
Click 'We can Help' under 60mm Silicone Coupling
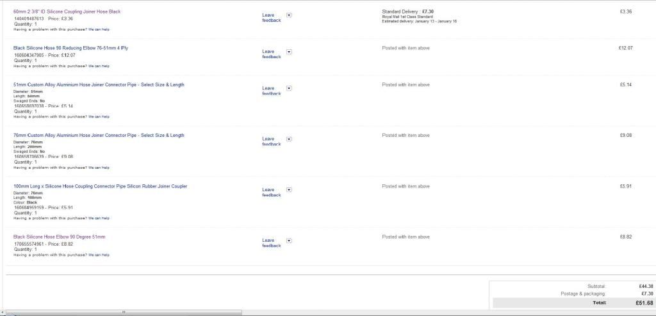tap(99, 29)
